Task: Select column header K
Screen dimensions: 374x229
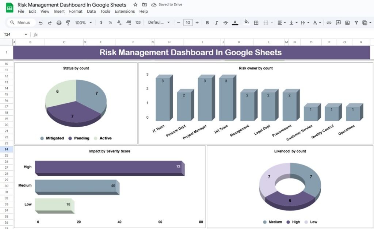Action: tap(239, 42)
